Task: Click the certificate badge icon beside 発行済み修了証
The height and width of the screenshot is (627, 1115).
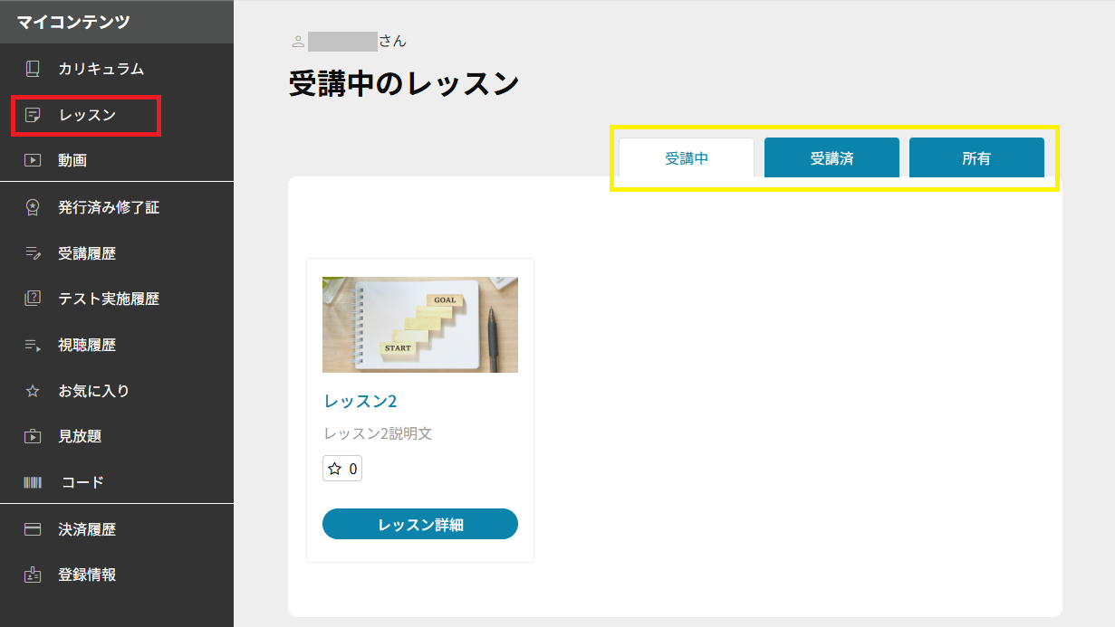Action: pos(33,207)
